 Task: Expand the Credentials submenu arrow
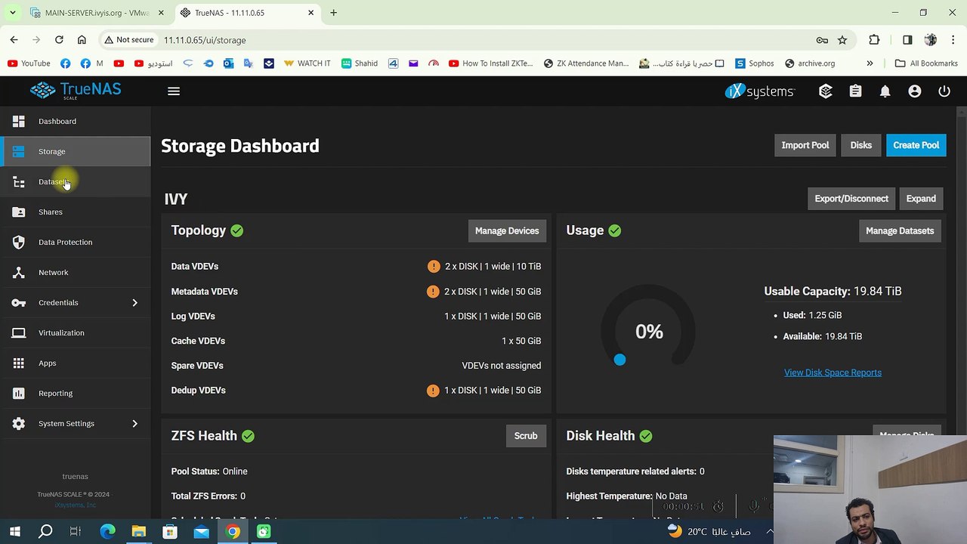(x=134, y=302)
